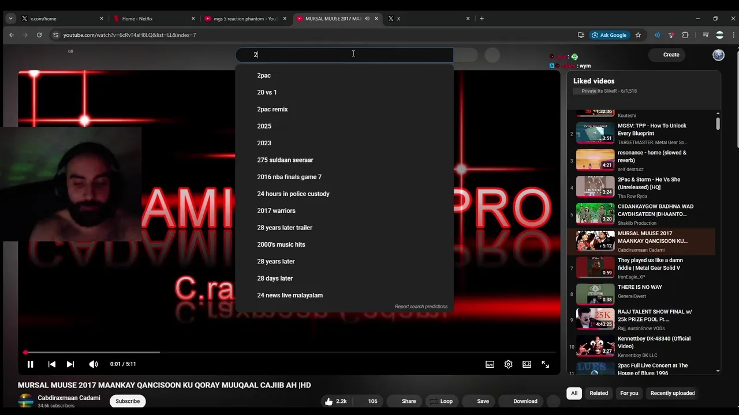Select the 'Related' filter chip
The image size is (739, 415).
(599, 393)
